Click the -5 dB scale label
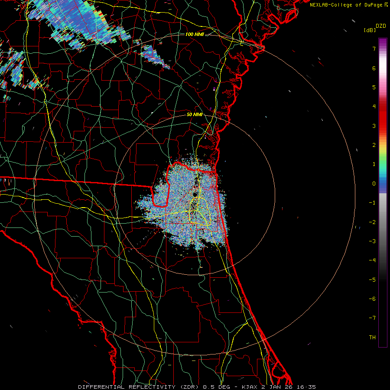Viewport: 390px width, 390px height. click(x=372, y=280)
